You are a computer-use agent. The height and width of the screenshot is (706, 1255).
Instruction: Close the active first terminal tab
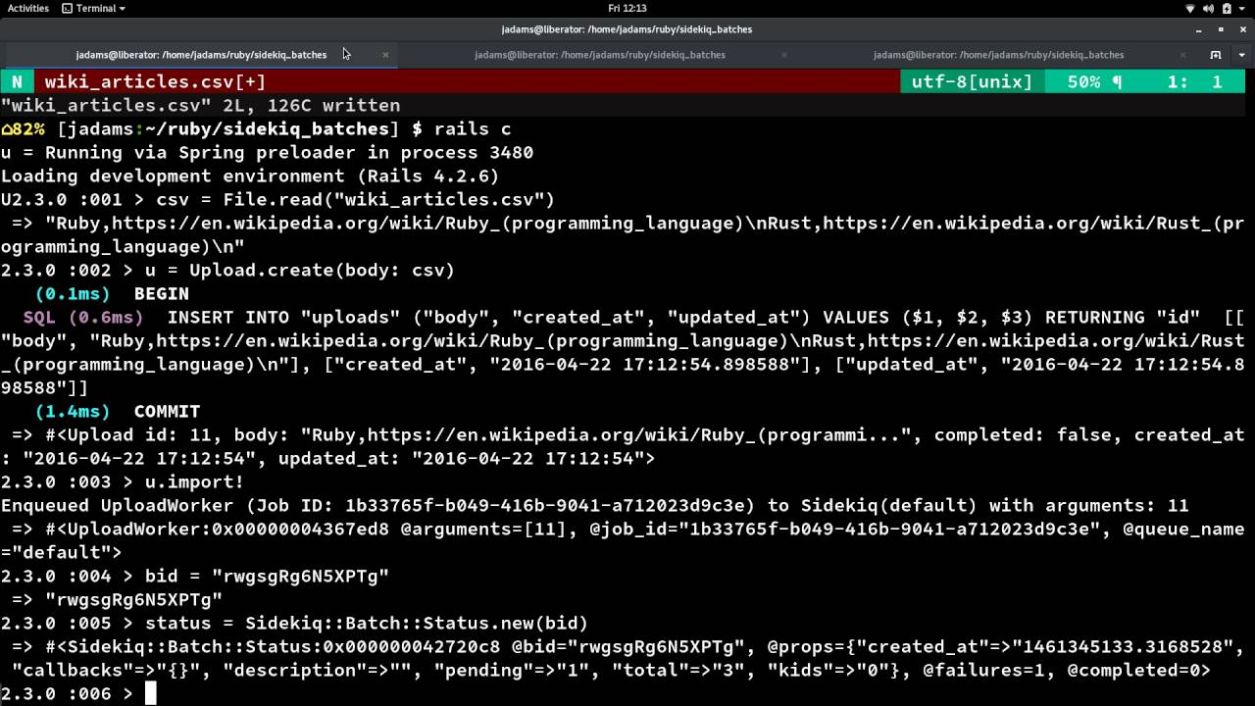[x=385, y=55]
